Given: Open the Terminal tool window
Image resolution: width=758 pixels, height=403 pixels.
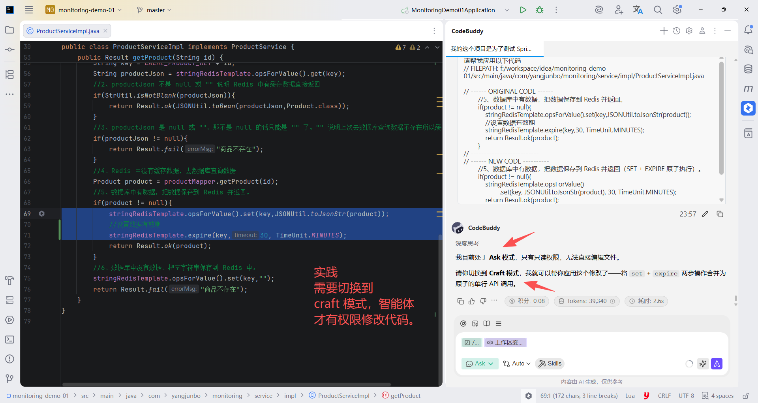Looking at the screenshot, I should coord(9,339).
